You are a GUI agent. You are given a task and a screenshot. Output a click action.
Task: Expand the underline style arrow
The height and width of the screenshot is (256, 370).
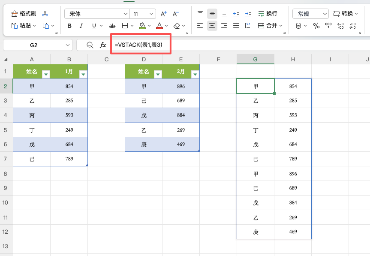(101, 26)
